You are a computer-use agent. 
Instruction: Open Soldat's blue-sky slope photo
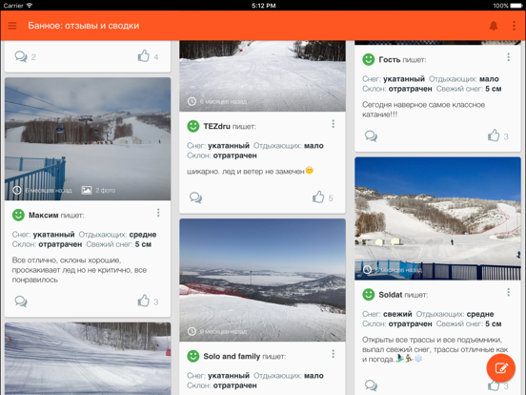437,218
